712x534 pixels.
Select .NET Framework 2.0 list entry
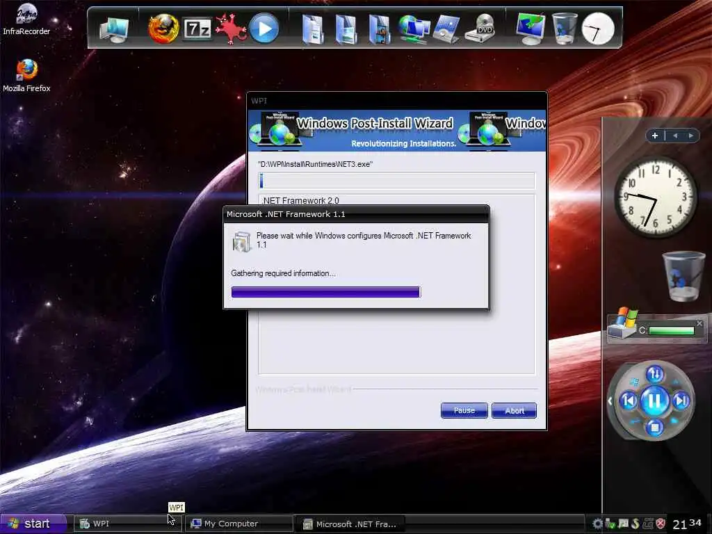pos(300,200)
